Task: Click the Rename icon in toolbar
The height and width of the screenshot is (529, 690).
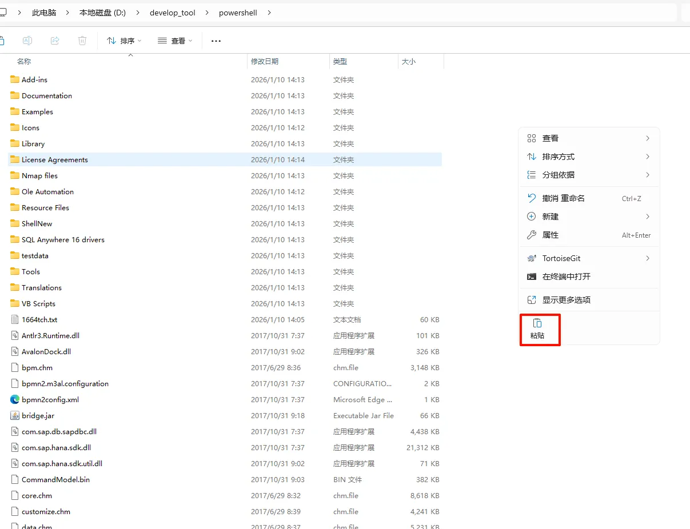Action: click(x=27, y=41)
